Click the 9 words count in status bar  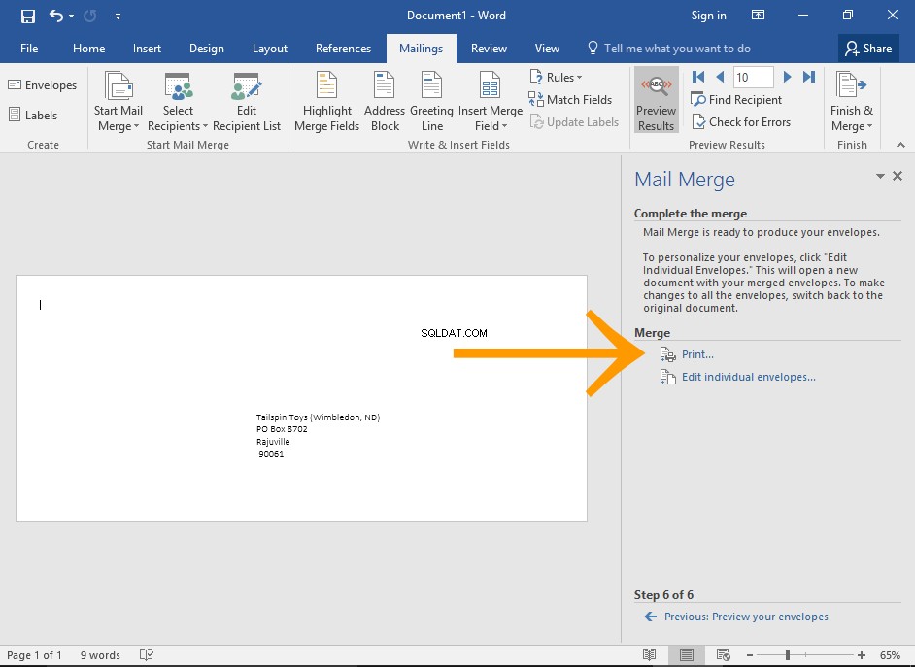[x=100, y=655]
